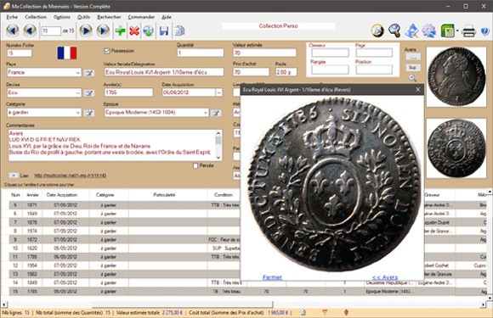Viewport: 493px width, 318px height.
Task: Export to spreadsheet with green Excel icon
Action: [x=447, y=31]
